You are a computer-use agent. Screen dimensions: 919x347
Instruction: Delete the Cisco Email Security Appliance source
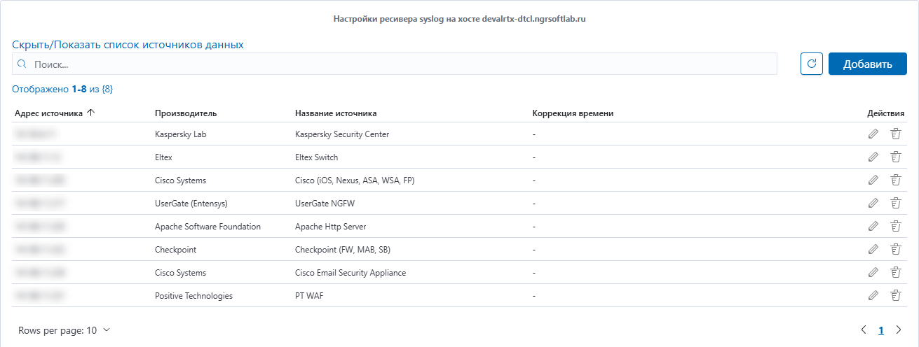coord(895,273)
